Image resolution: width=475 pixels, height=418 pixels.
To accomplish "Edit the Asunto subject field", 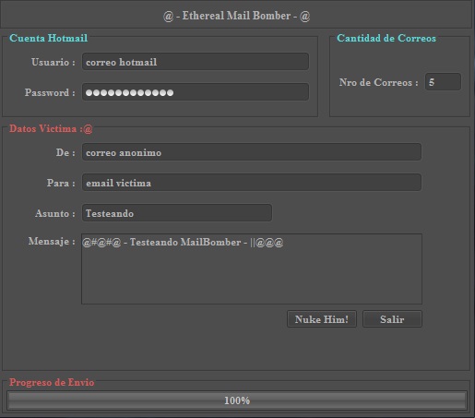I will tap(177, 213).
